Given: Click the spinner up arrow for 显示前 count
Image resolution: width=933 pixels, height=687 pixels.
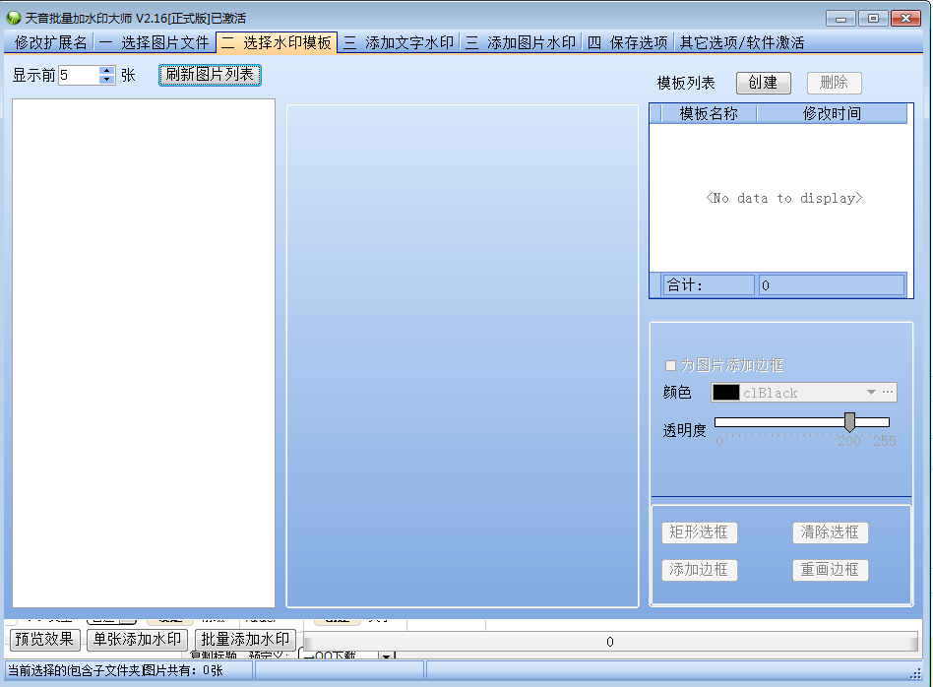Looking at the screenshot, I should point(107,71).
